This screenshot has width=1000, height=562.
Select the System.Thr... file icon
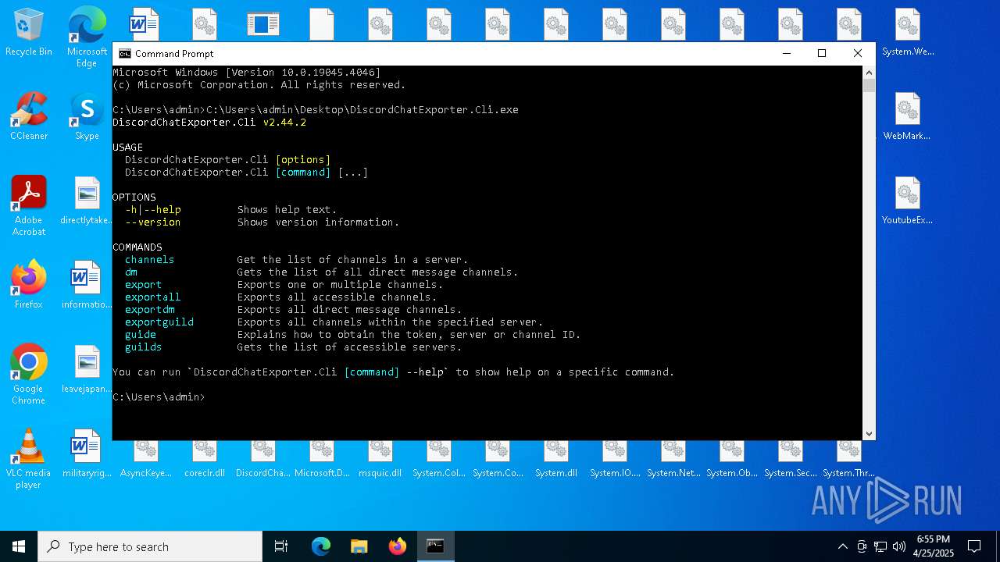pos(849,460)
